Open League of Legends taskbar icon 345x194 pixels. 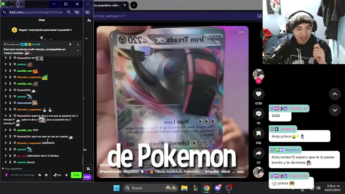click(x=195, y=188)
